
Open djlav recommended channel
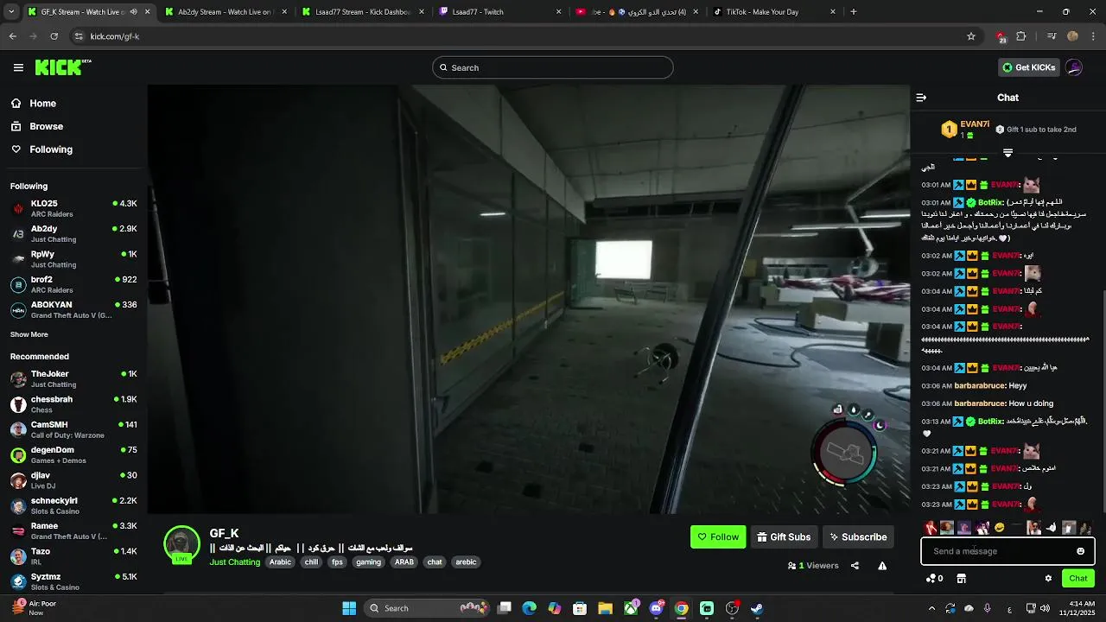point(73,479)
